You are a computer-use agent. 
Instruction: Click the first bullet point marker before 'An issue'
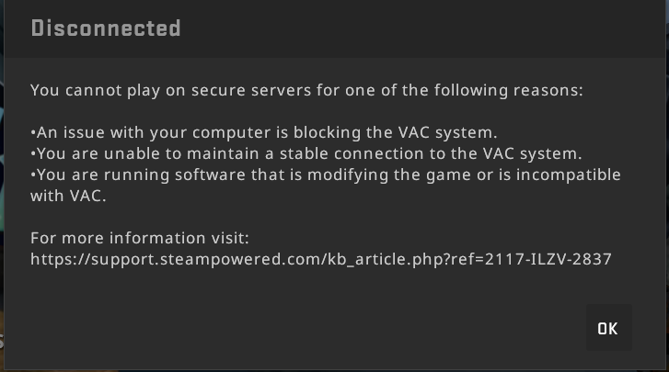(x=33, y=133)
